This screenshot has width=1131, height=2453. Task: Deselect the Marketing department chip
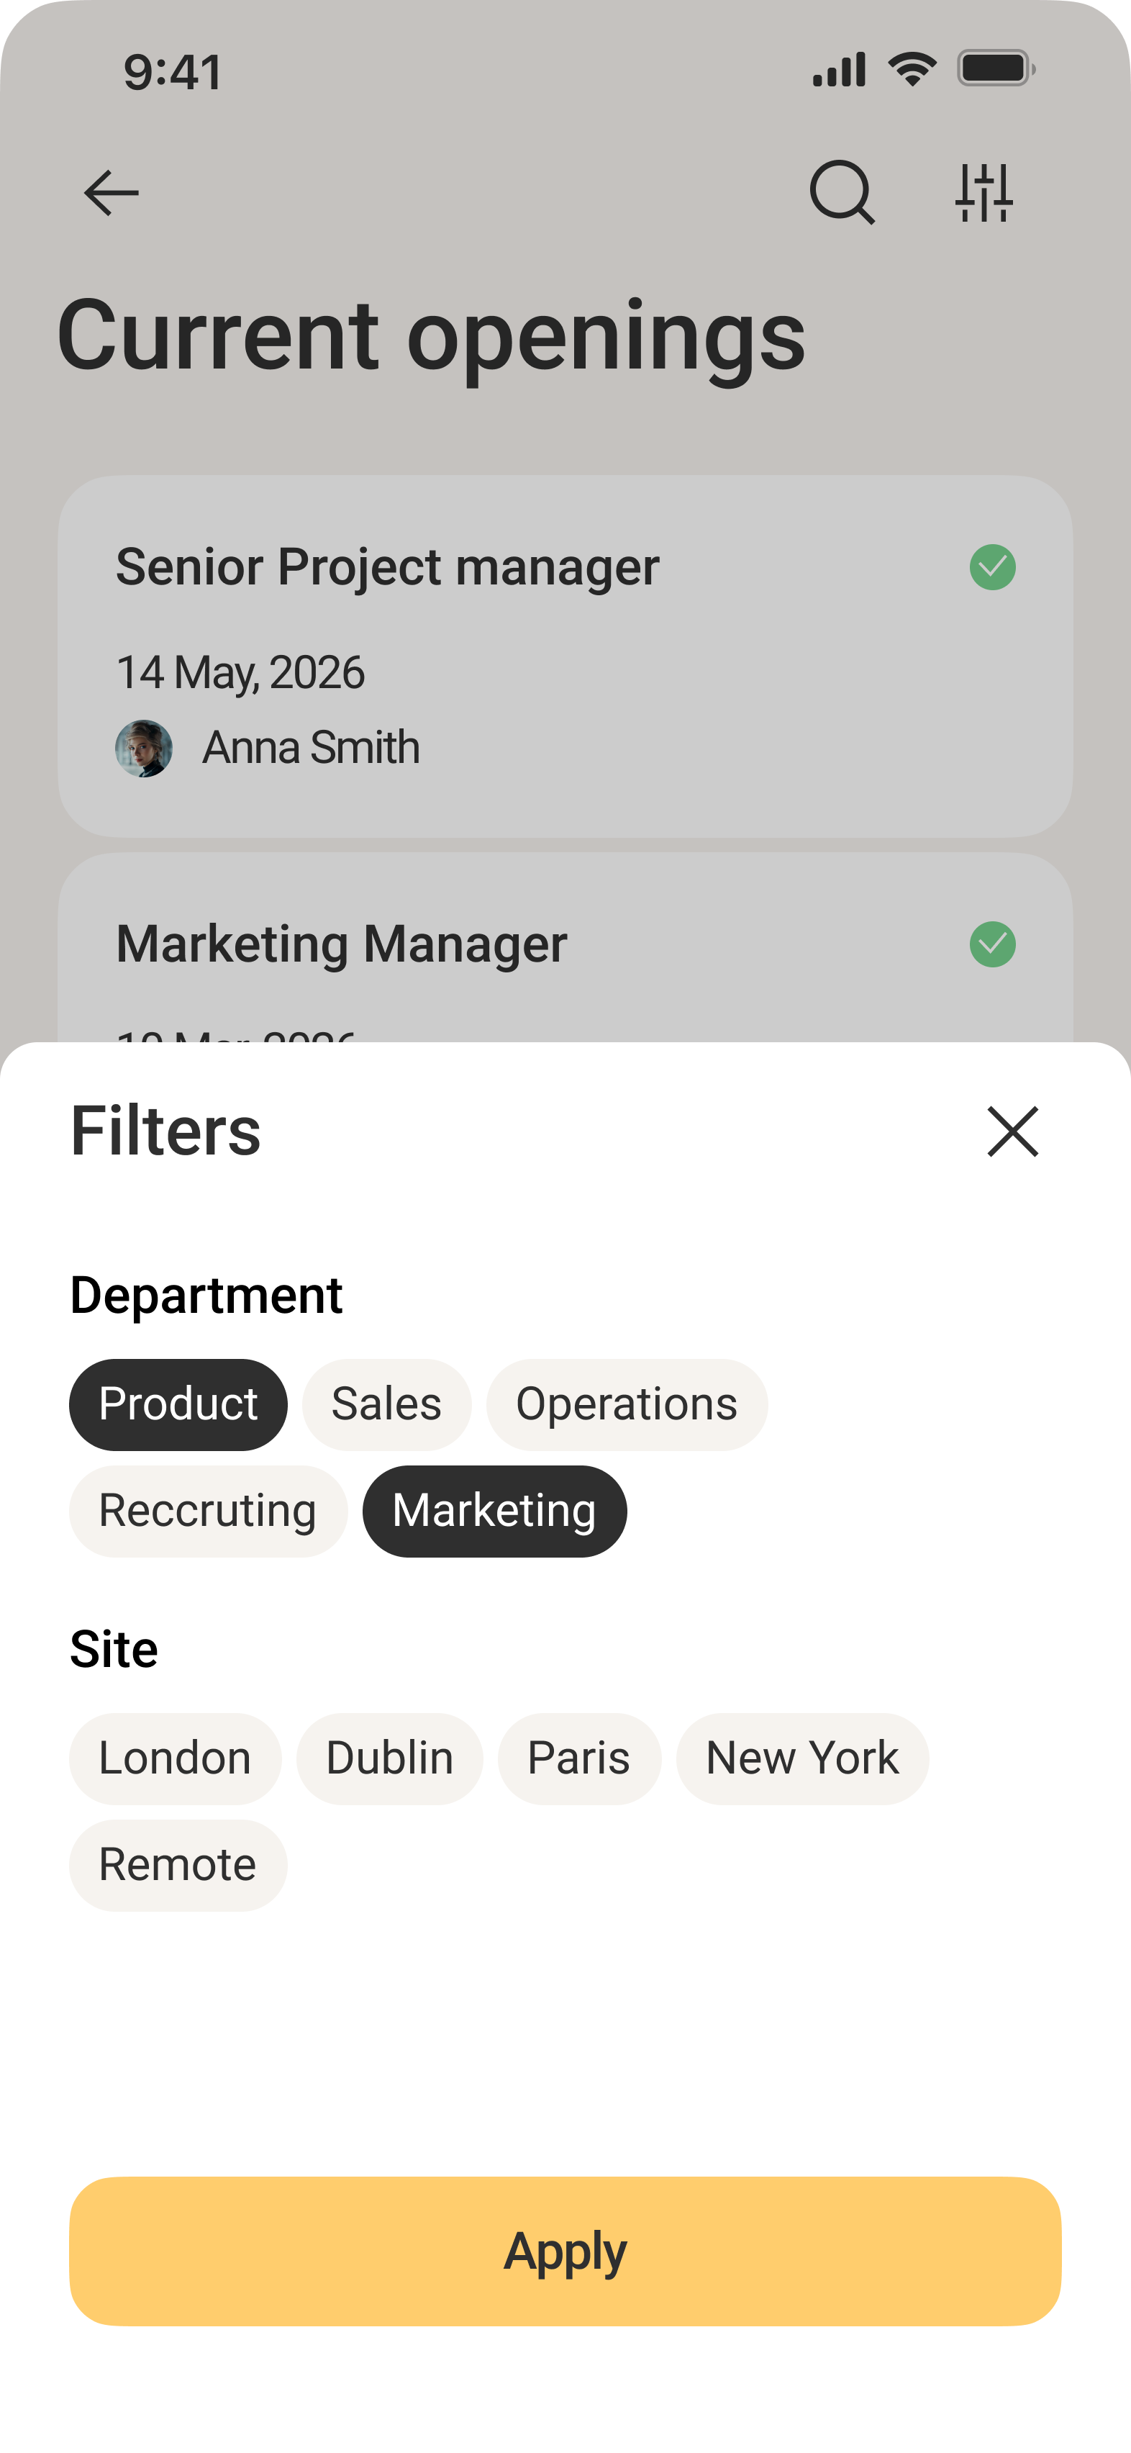pos(494,1512)
